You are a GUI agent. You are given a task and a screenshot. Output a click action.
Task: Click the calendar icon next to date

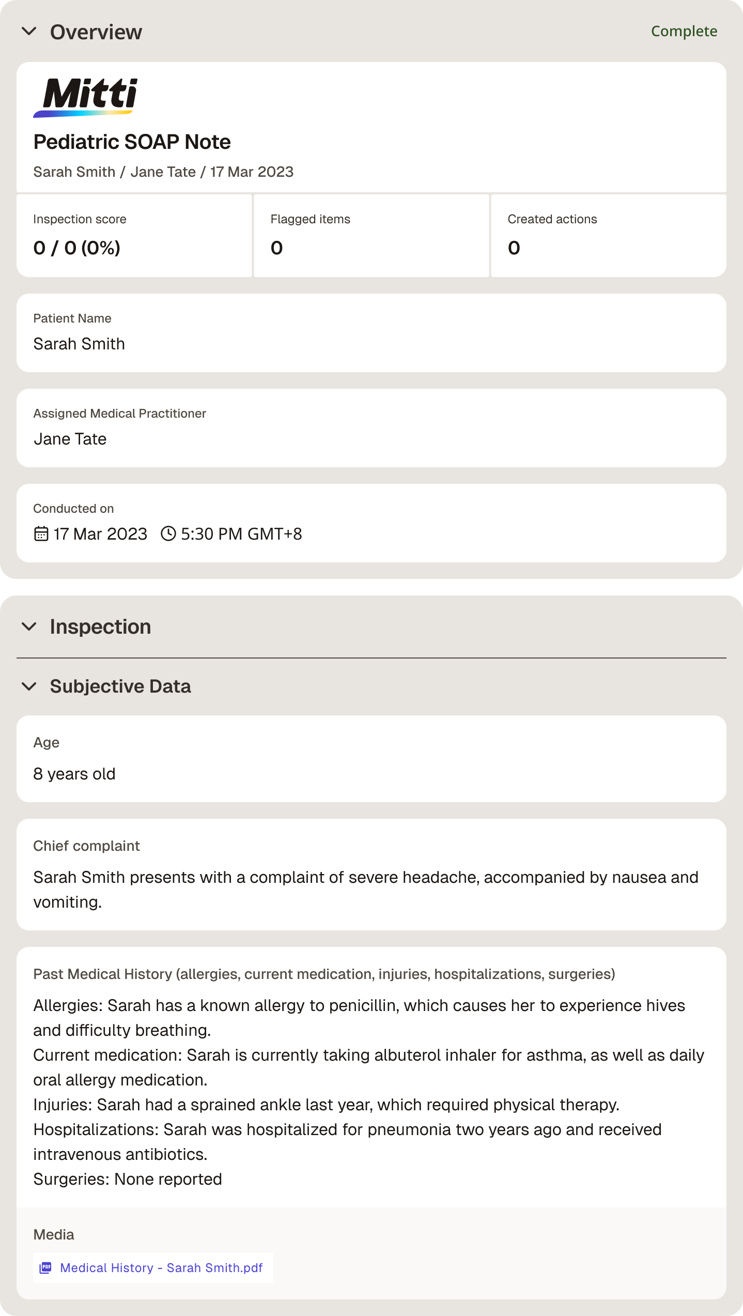pos(41,533)
